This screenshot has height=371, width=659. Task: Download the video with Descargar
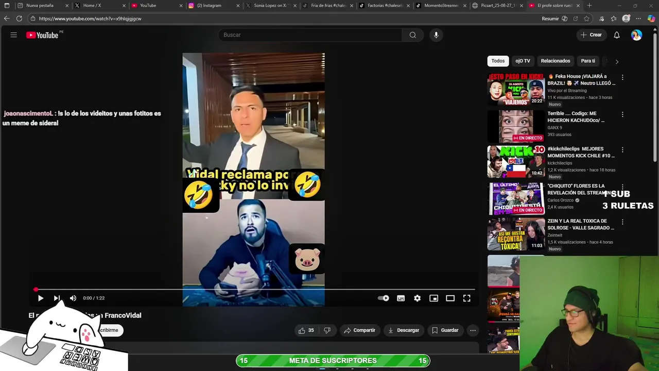[404, 330]
